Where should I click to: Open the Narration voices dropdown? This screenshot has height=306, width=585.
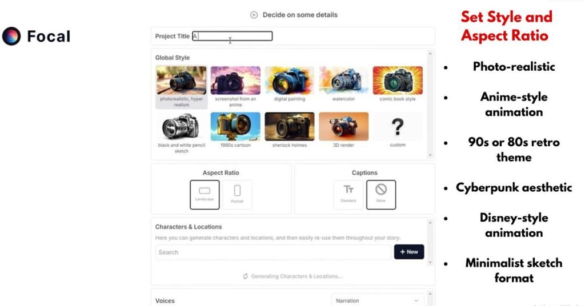click(x=378, y=300)
